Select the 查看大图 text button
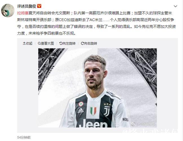 pos(47,43)
